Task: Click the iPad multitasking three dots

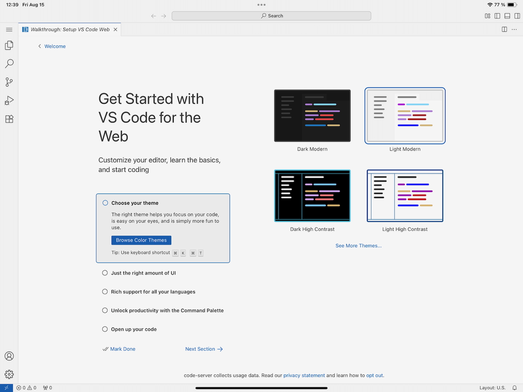Action: click(261, 5)
